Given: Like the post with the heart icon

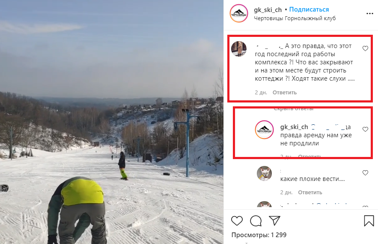Looking at the screenshot, I should (x=237, y=221).
